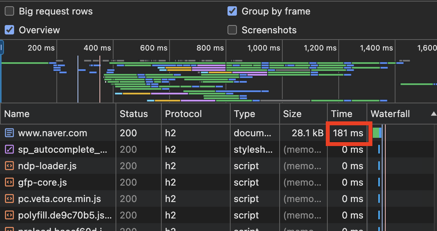Image resolution: width=437 pixels, height=231 pixels.
Task: Click the www.naver.com waterfall bar
Action: pos(377,132)
